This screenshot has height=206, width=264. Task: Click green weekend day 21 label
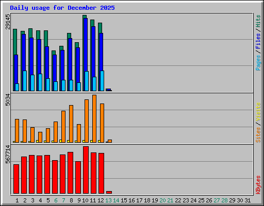coord(170,200)
